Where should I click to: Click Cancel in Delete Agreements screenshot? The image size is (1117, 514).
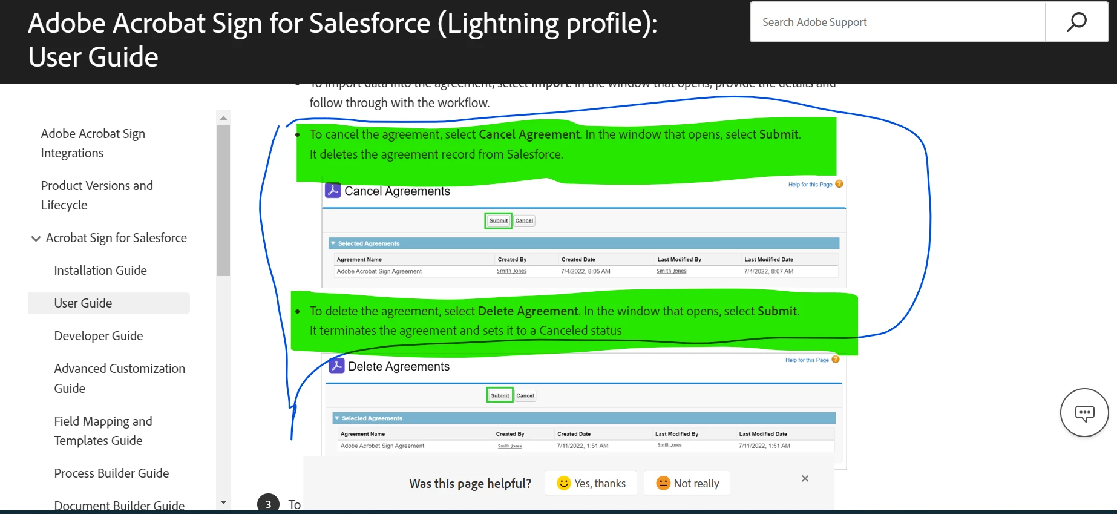pyautogui.click(x=525, y=395)
